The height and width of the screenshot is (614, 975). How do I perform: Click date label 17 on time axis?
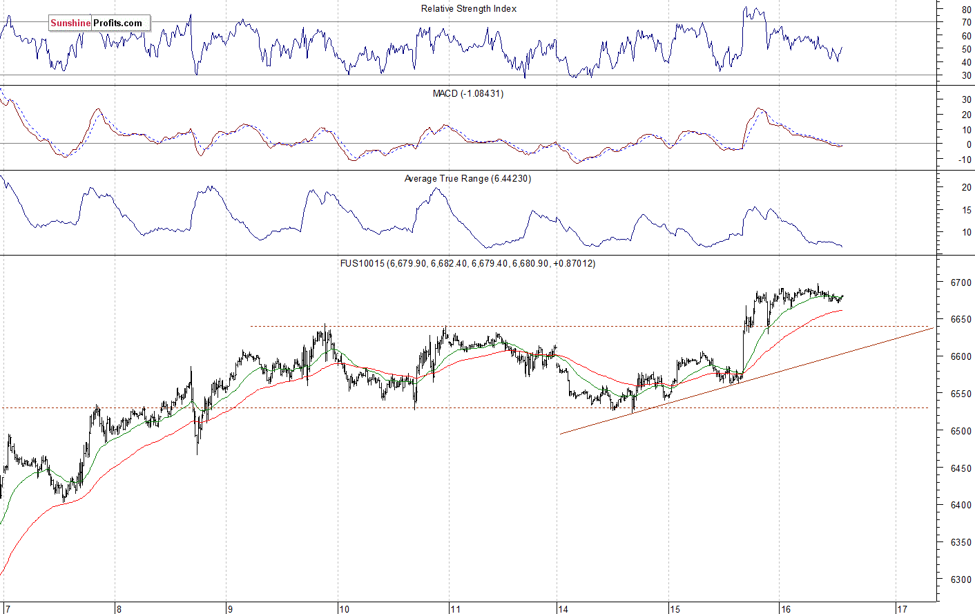[902, 609]
